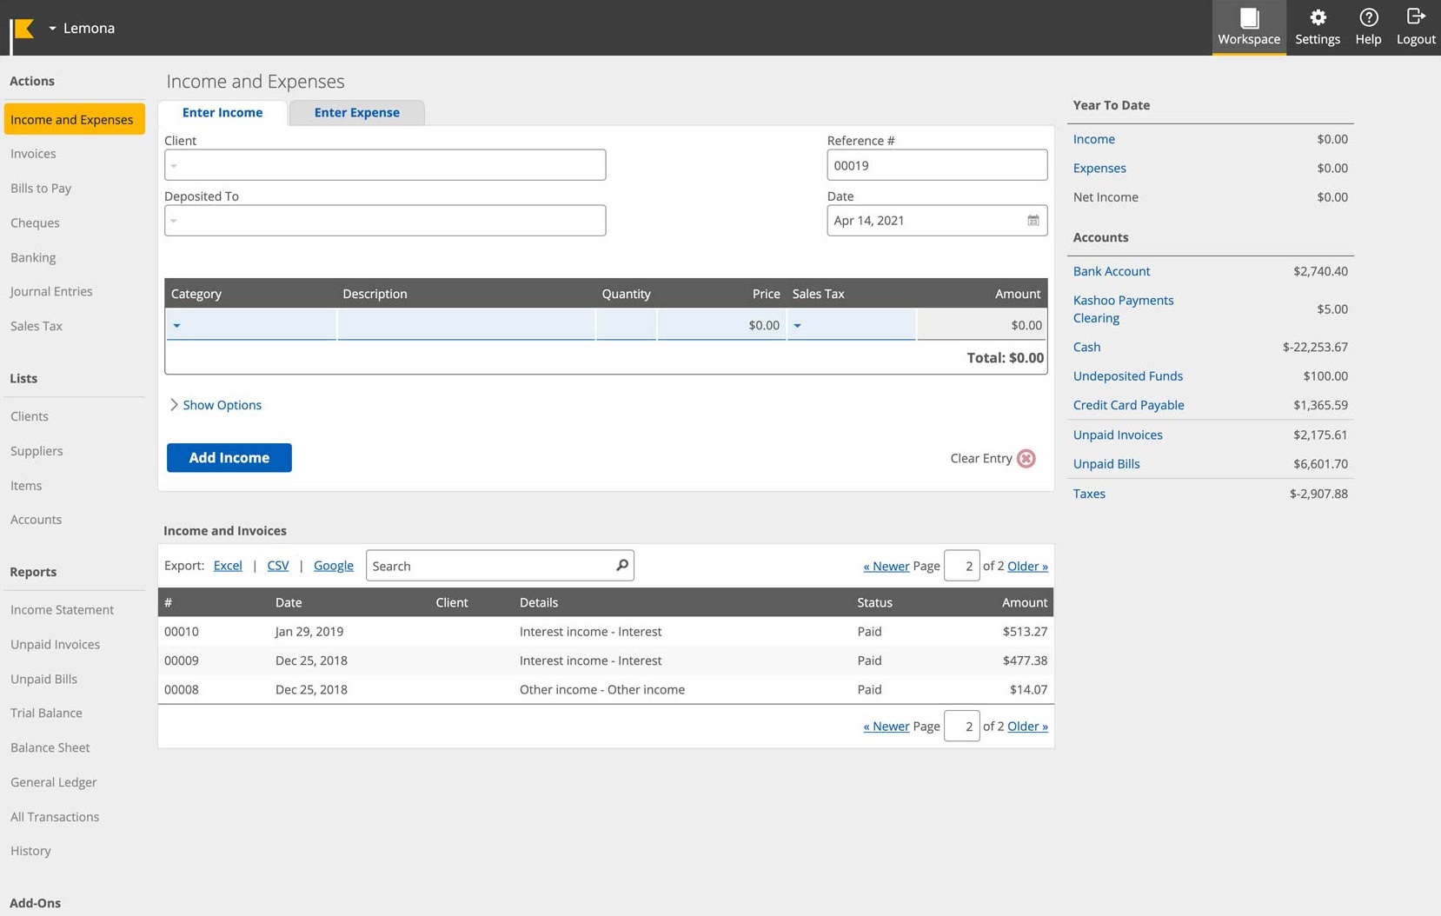1441x916 pixels.
Task: Click the Reference # input field
Action: pyautogui.click(x=936, y=165)
